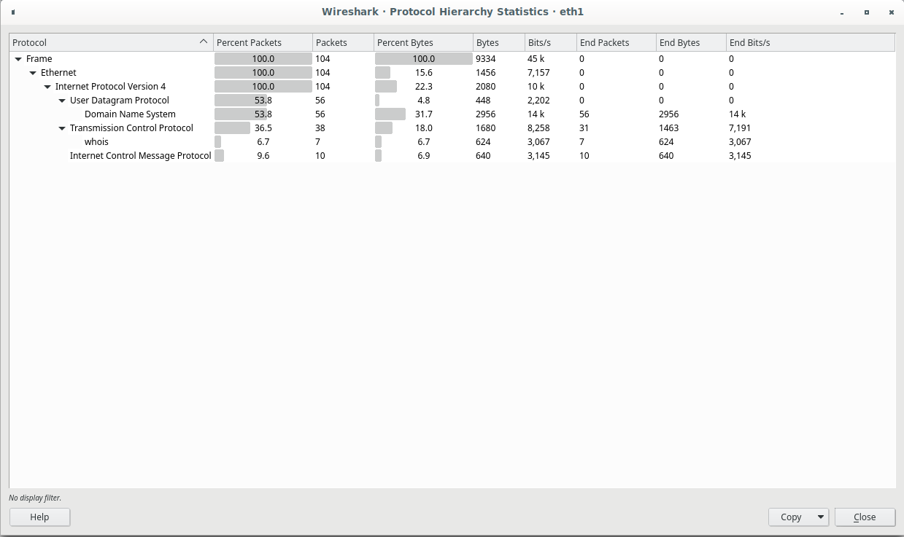Sort by the Packets column header
Viewport: 904px width, 537px height.
click(343, 42)
